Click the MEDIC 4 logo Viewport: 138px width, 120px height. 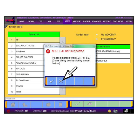click(x=10, y=20)
